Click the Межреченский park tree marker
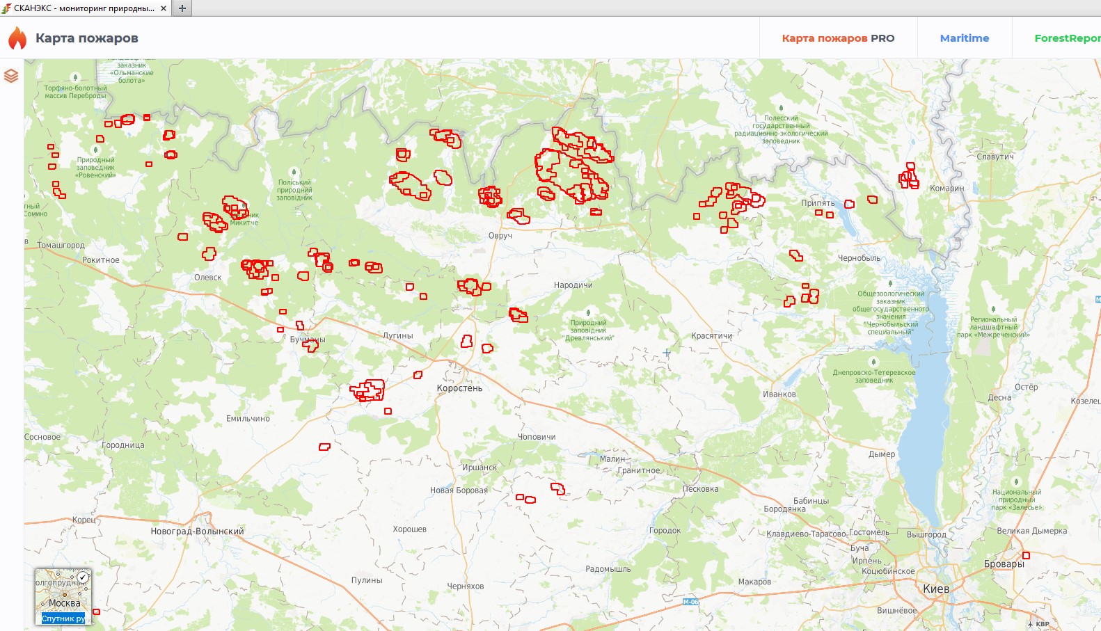Screen dimensions: 1101x631 click(x=993, y=309)
